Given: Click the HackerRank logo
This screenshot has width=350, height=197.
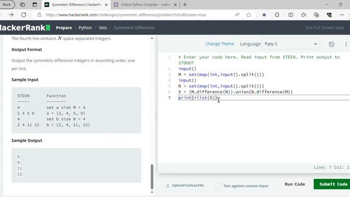Looking at the screenshot, I should [25, 28].
